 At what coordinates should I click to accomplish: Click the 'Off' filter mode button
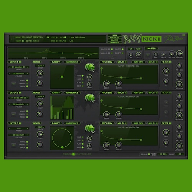click(131, 49)
